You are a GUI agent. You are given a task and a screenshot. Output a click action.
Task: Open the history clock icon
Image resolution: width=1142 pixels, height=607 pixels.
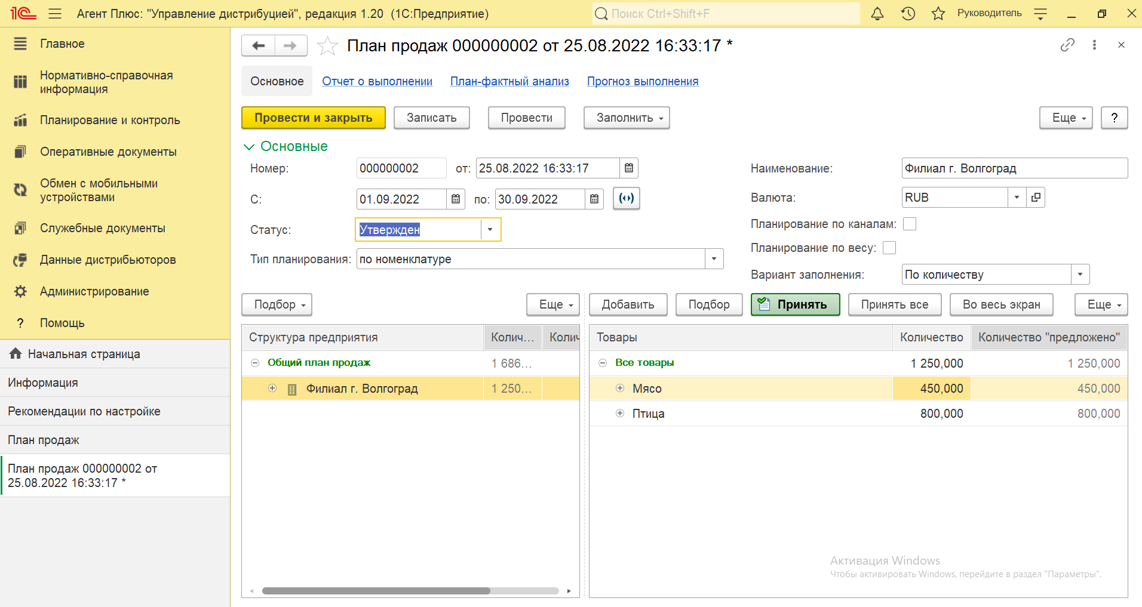908,14
